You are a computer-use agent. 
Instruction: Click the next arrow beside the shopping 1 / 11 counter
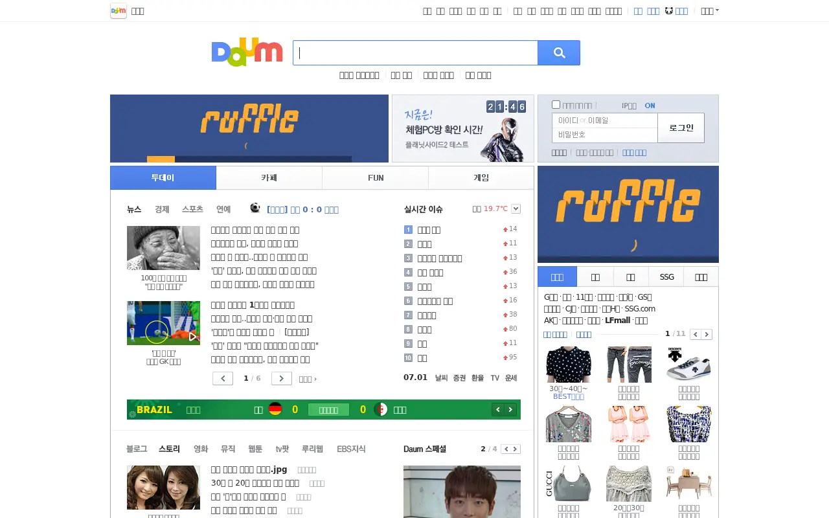(x=707, y=334)
